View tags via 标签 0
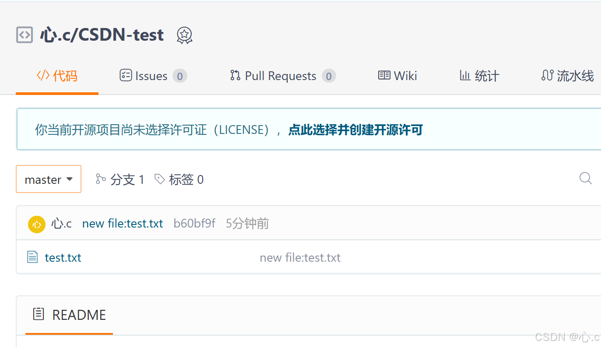 tap(179, 179)
